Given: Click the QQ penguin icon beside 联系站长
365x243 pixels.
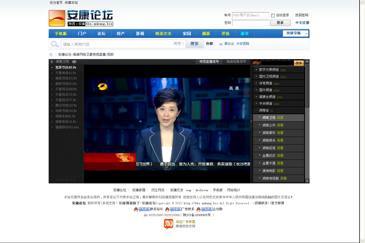Looking at the screenshot, I should coord(136,209).
